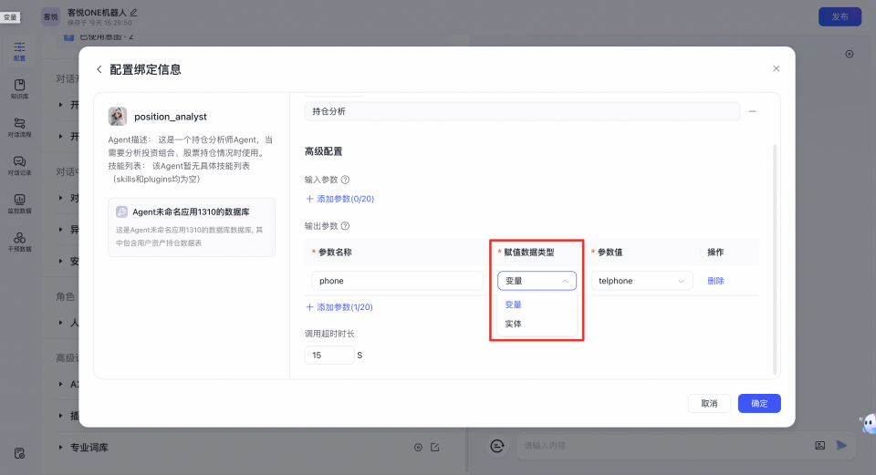Click the chat refresh icon beside input
The width and height of the screenshot is (876, 475).
click(x=497, y=446)
